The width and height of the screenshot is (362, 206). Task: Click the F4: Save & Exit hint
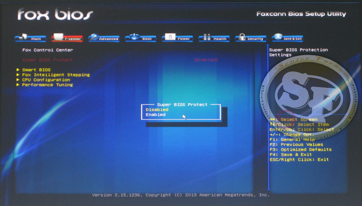pos(291,154)
